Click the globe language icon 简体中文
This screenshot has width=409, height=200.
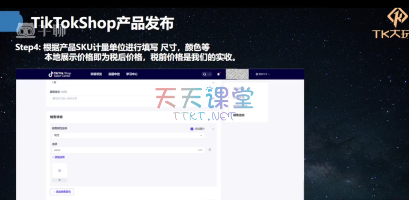[x=263, y=74]
